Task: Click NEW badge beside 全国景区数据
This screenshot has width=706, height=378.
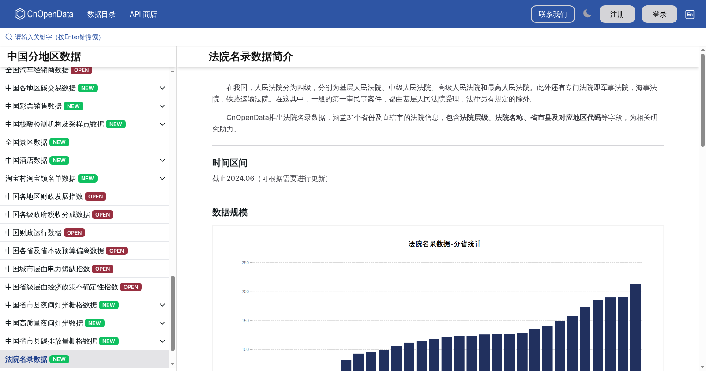Action: (59, 142)
